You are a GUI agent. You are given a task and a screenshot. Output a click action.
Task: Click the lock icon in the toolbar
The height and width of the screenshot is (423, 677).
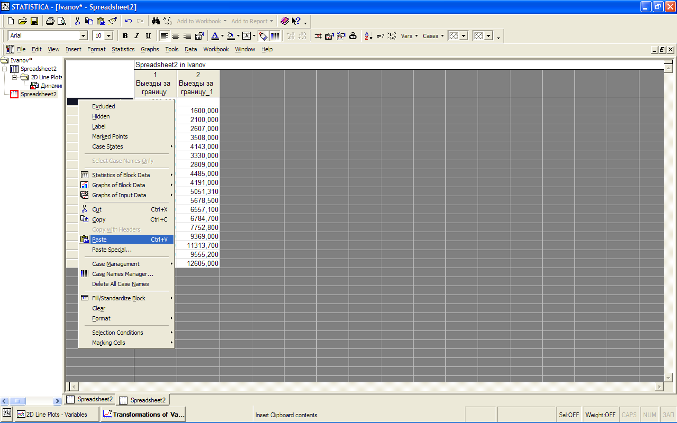click(x=353, y=36)
